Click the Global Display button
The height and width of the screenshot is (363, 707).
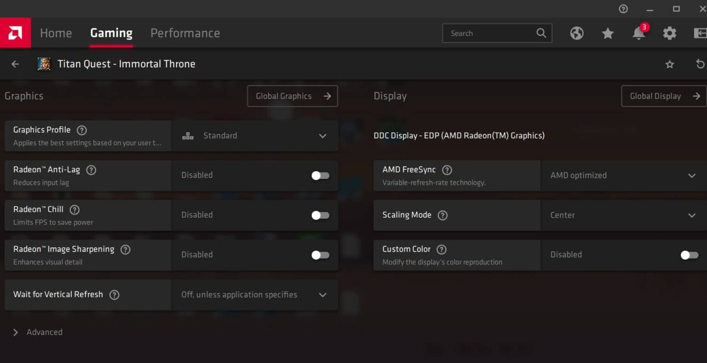(663, 96)
